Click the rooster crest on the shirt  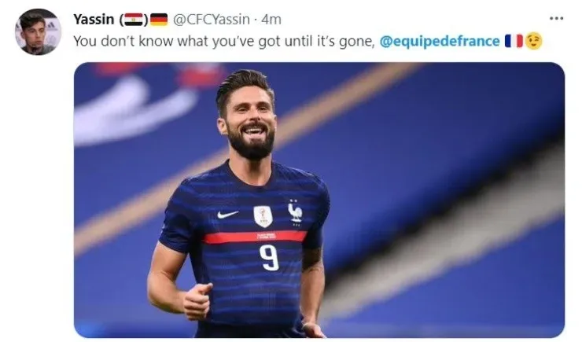click(x=296, y=212)
